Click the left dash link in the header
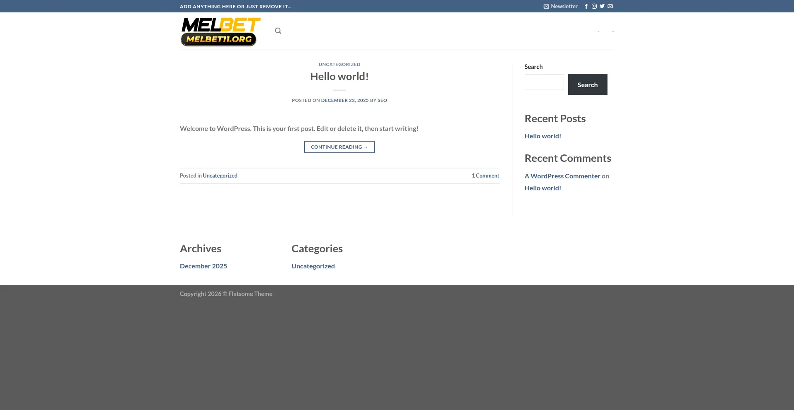 click(598, 31)
